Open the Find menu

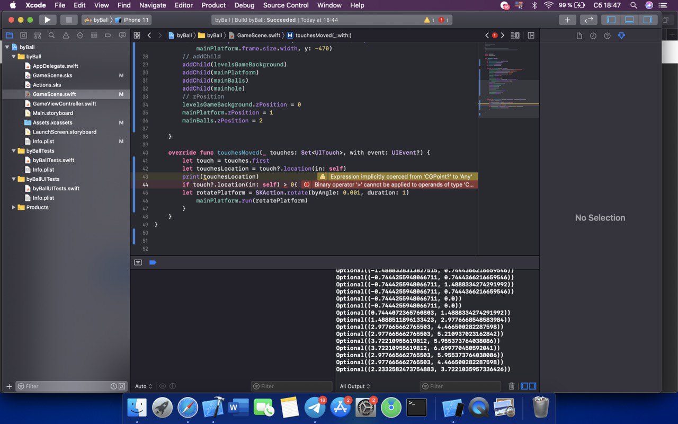tap(124, 5)
